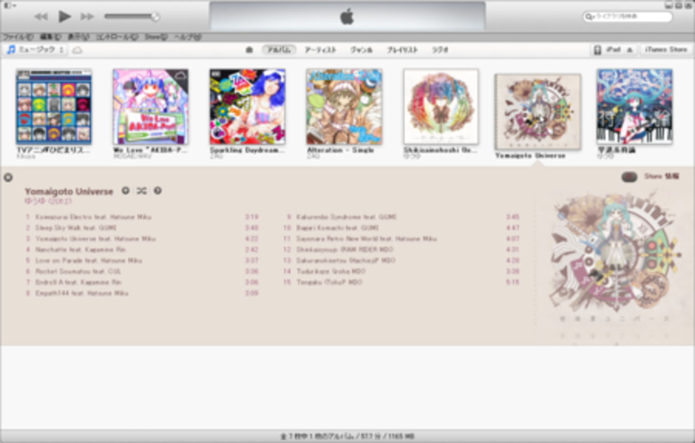Toggle the Store info switch
This screenshot has width=695, height=443.
point(629,177)
